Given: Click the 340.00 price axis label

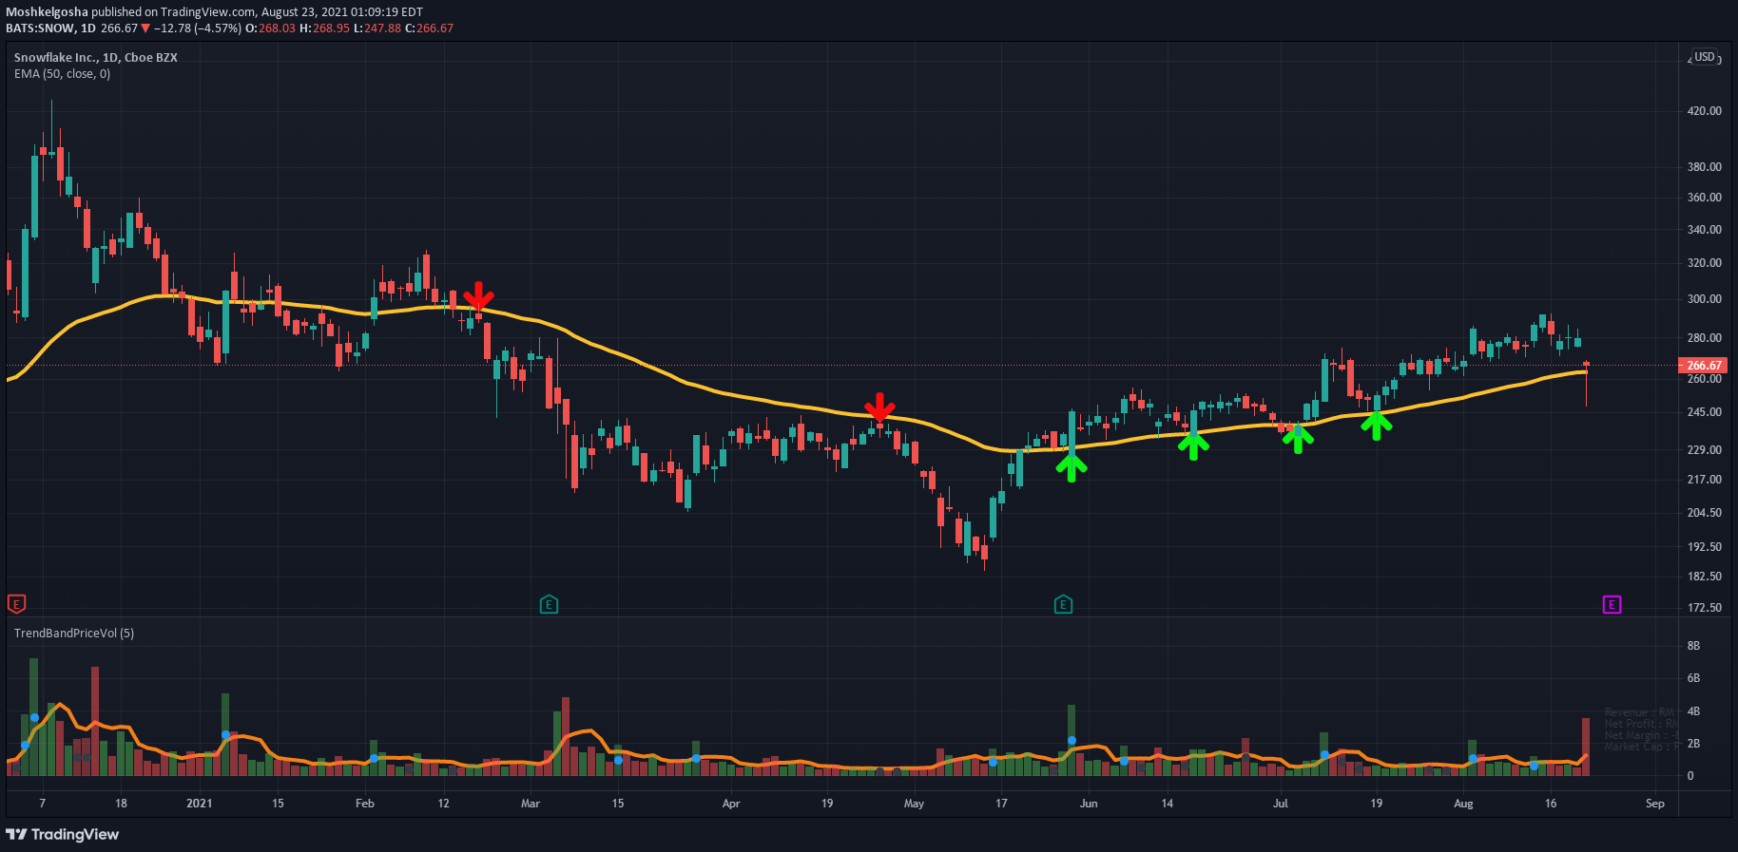Looking at the screenshot, I should point(1705,230).
